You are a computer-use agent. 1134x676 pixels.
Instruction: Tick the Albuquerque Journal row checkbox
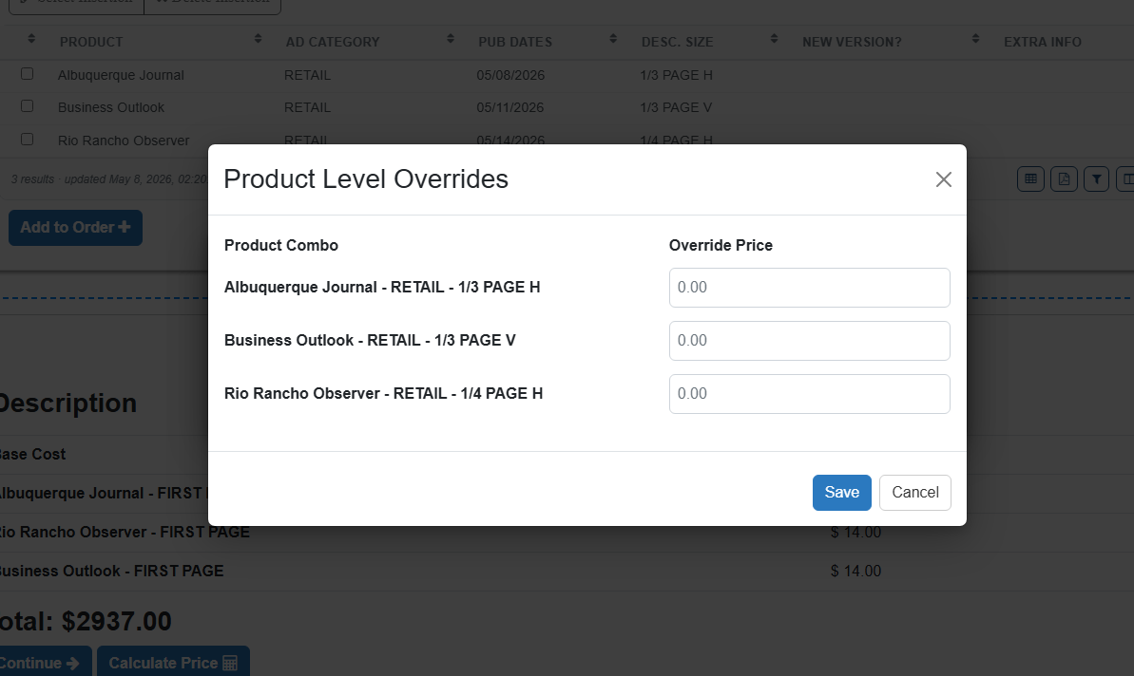[x=28, y=74]
